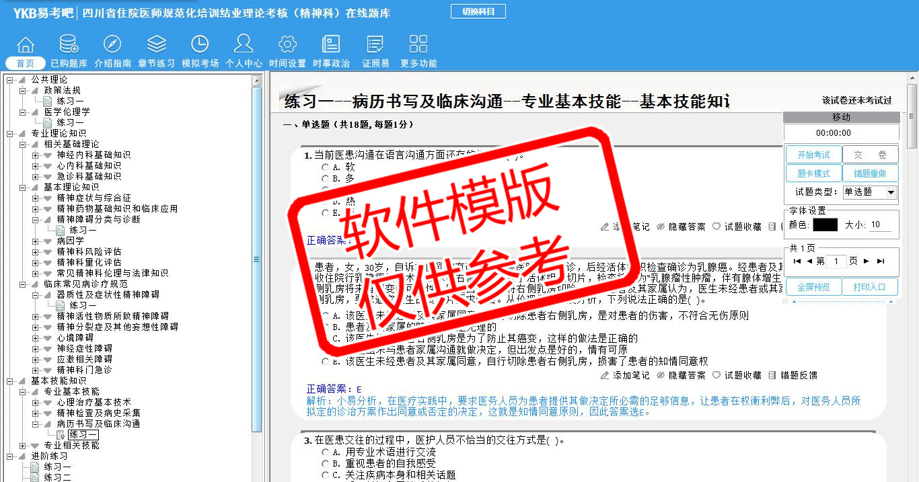This screenshot has height=482, width=919.
Task: Click 错题反馈 icon for question 2
Action: 772,375
